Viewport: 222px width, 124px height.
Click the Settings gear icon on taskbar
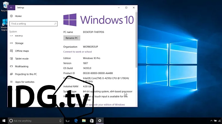point(100,121)
